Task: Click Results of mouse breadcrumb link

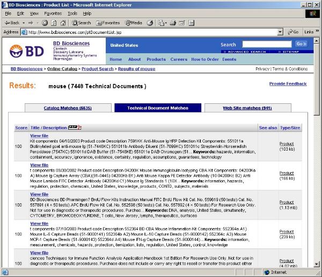Action: 136,69
